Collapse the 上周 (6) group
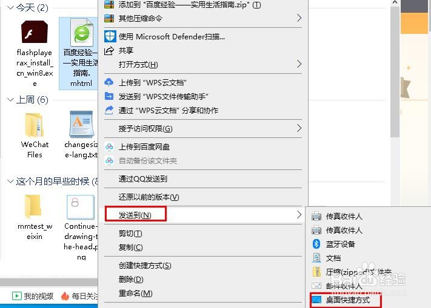431x308 pixels. [x=10, y=100]
